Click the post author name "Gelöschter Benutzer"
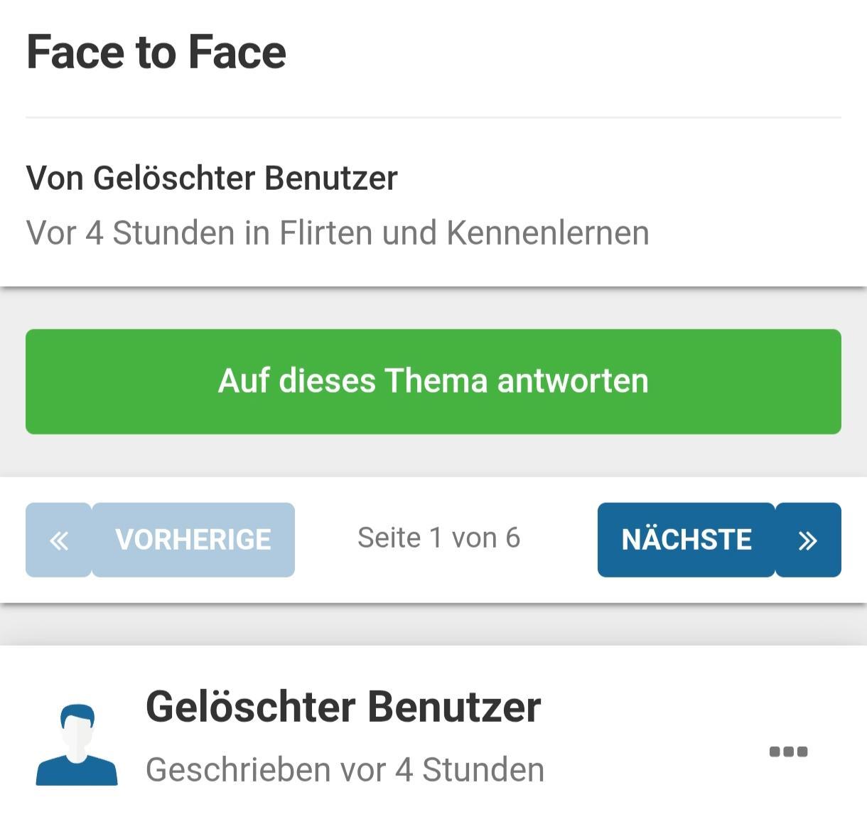This screenshot has width=867, height=832. (x=343, y=707)
